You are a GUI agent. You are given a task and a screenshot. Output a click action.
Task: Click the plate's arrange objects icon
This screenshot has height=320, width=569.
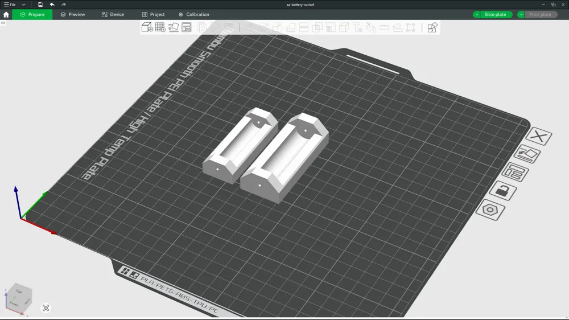[x=514, y=172]
